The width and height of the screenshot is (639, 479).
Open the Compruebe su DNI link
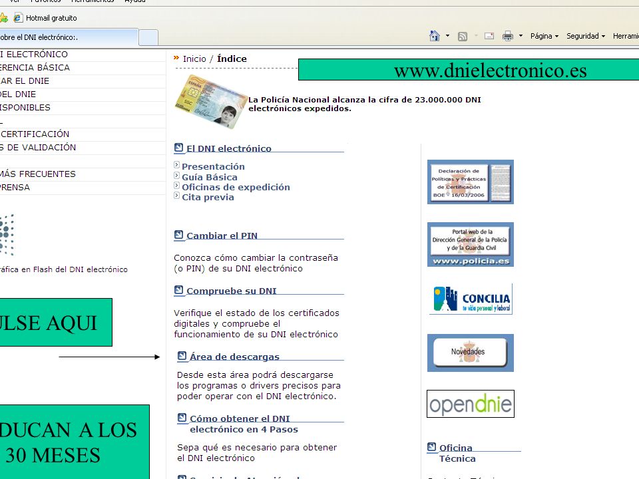point(231,291)
